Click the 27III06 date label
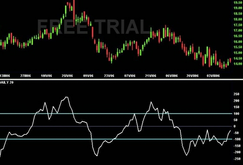 click(26, 76)
